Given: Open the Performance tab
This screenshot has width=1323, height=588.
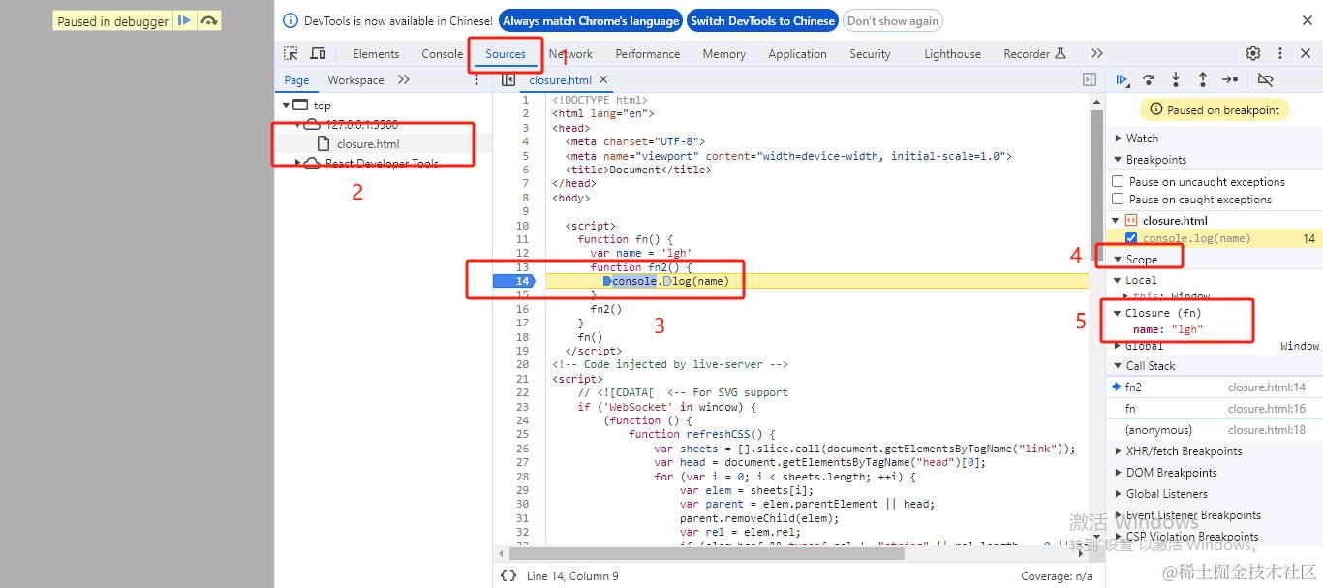Looking at the screenshot, I should (x=648, y=54).
